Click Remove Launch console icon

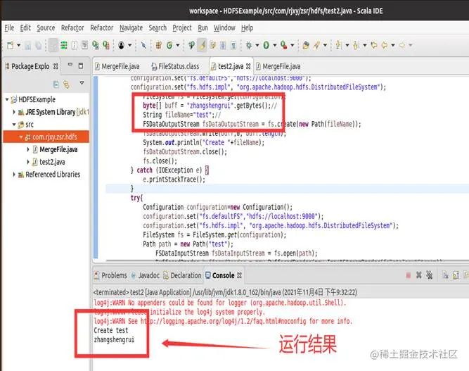[x=419, y=275]
